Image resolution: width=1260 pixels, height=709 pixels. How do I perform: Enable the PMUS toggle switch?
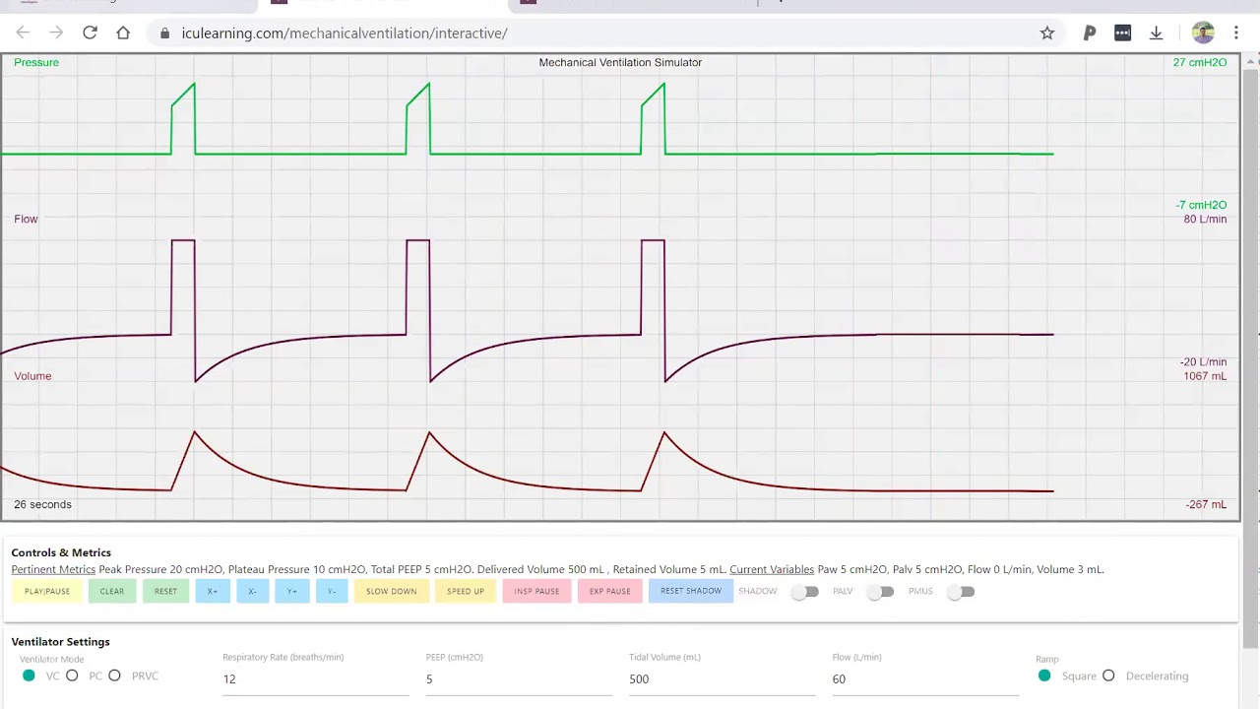pyautogui.click(x=960, y=592)
